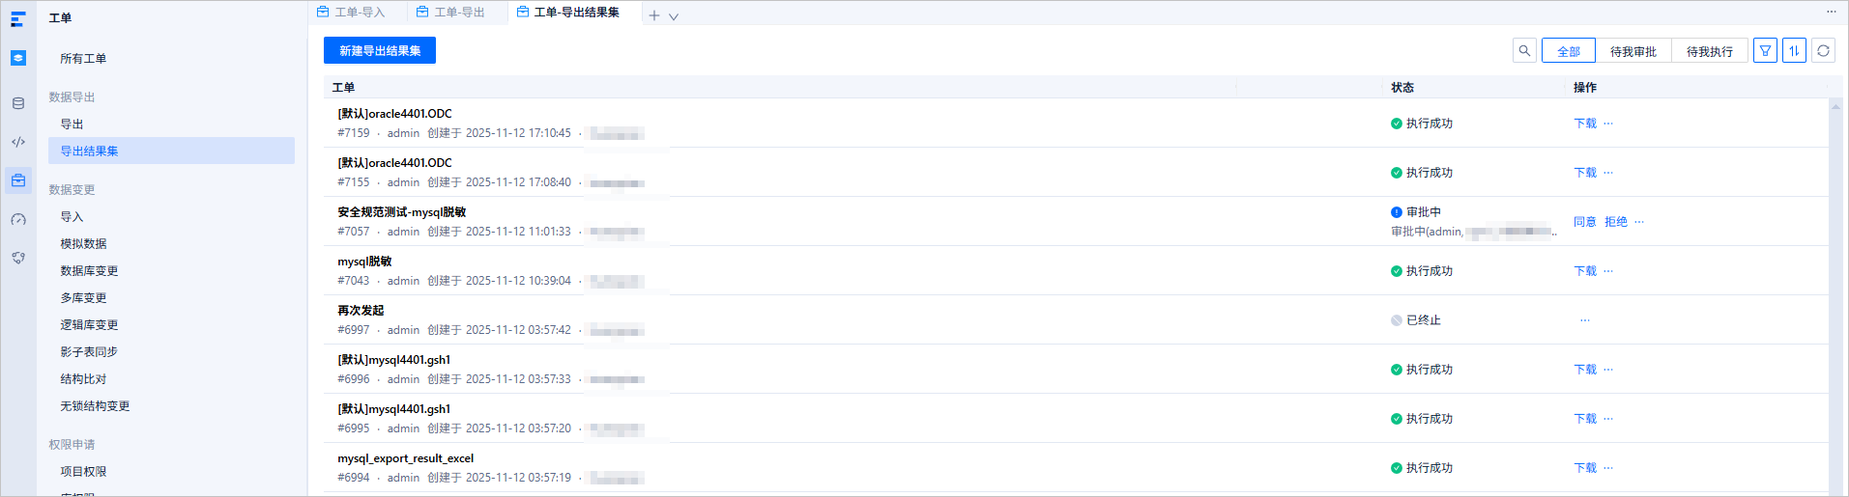
Task: Refresh the ticket list
Action: [1823, 51]
